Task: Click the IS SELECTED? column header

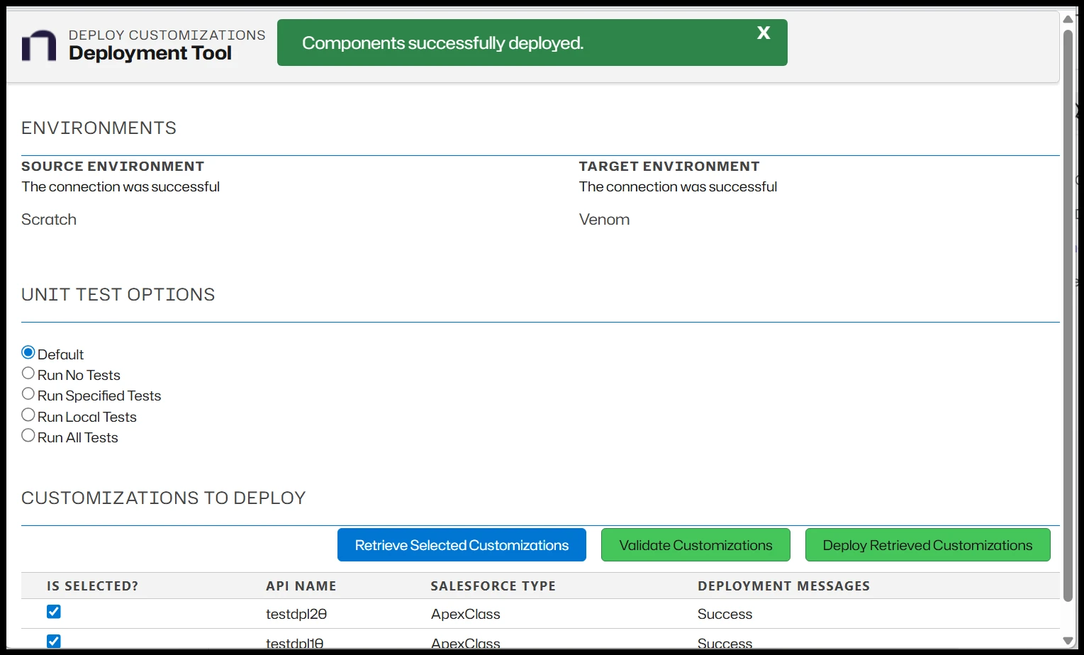Action: pyautogui.click(x=93, y=586)
